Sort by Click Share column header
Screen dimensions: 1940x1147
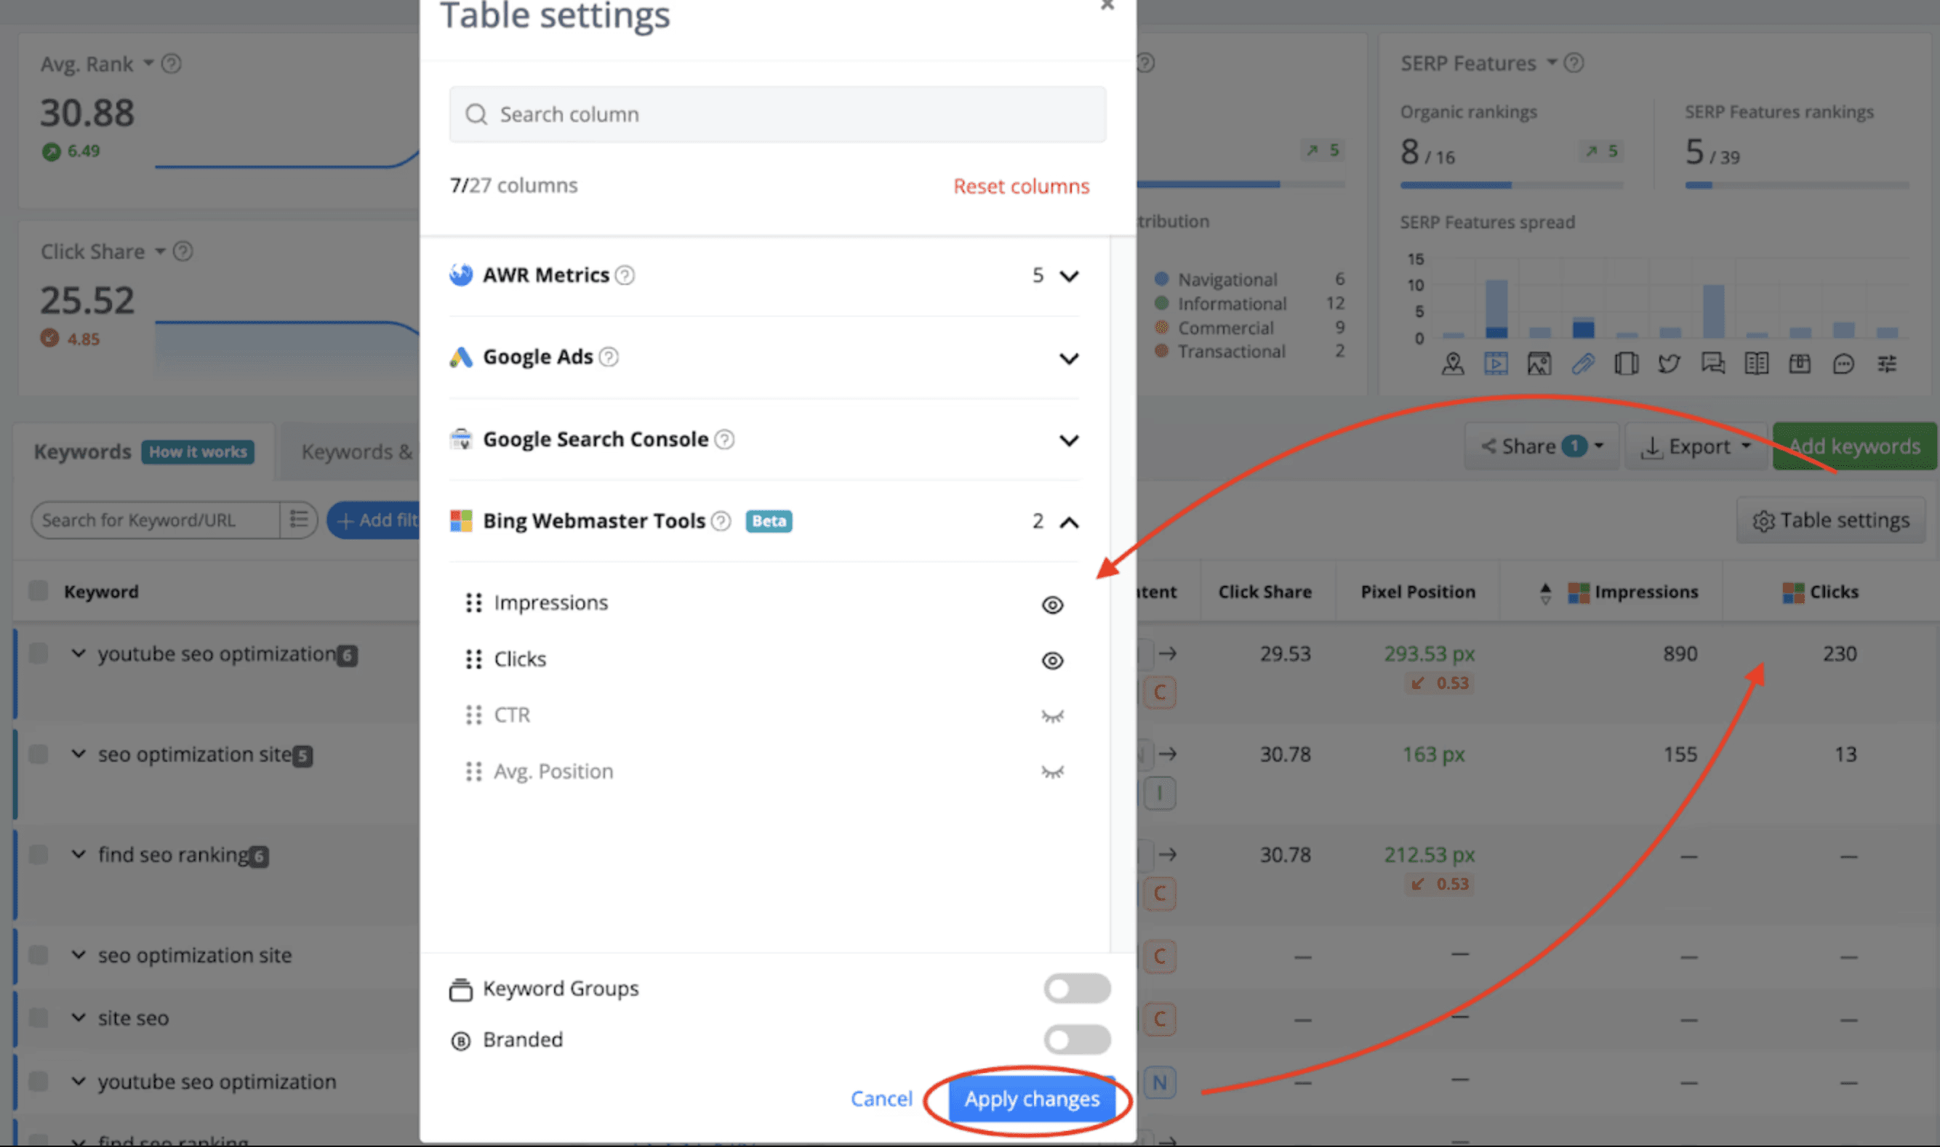[x=1265, y=592]
